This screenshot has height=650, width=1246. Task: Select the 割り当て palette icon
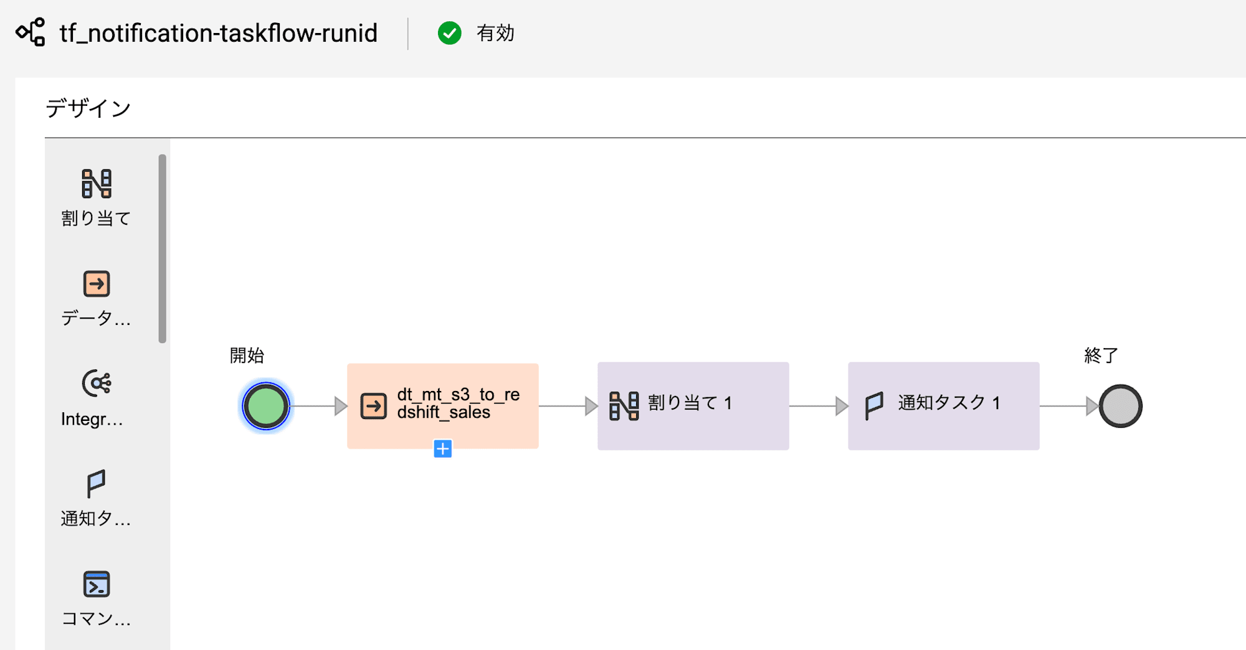pos(97,184)
